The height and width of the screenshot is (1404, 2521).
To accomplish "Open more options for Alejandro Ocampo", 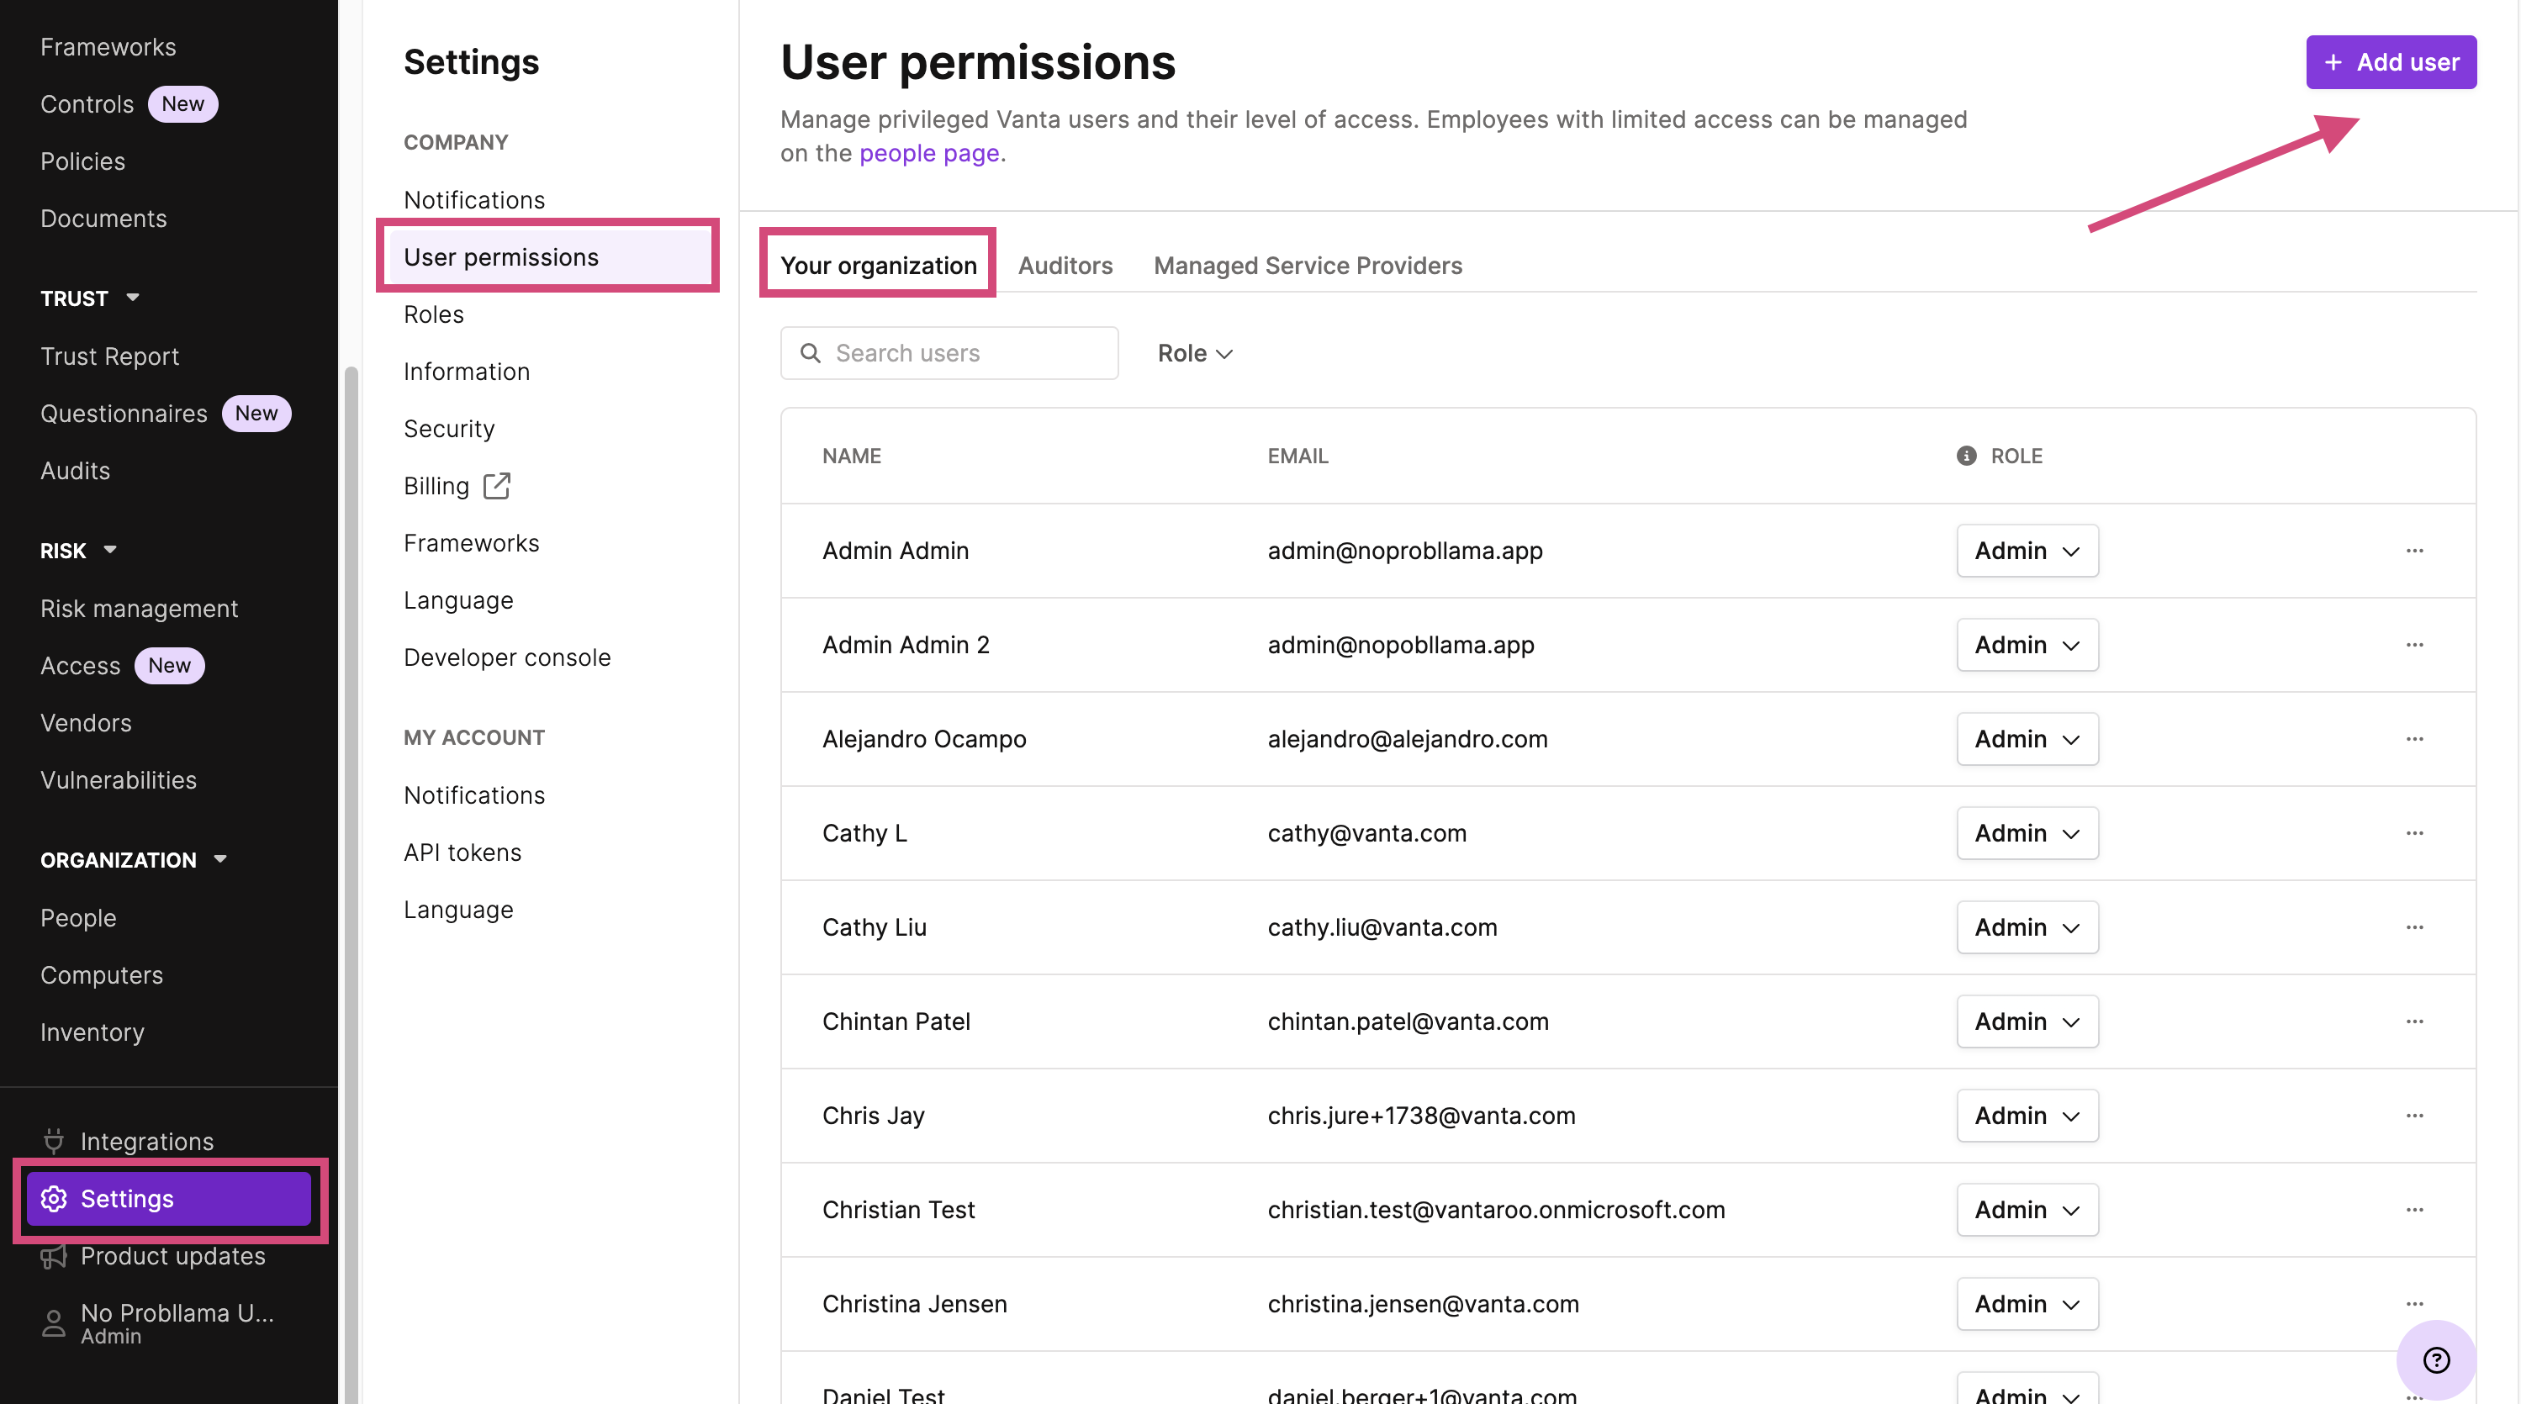I will point(2414,739).
